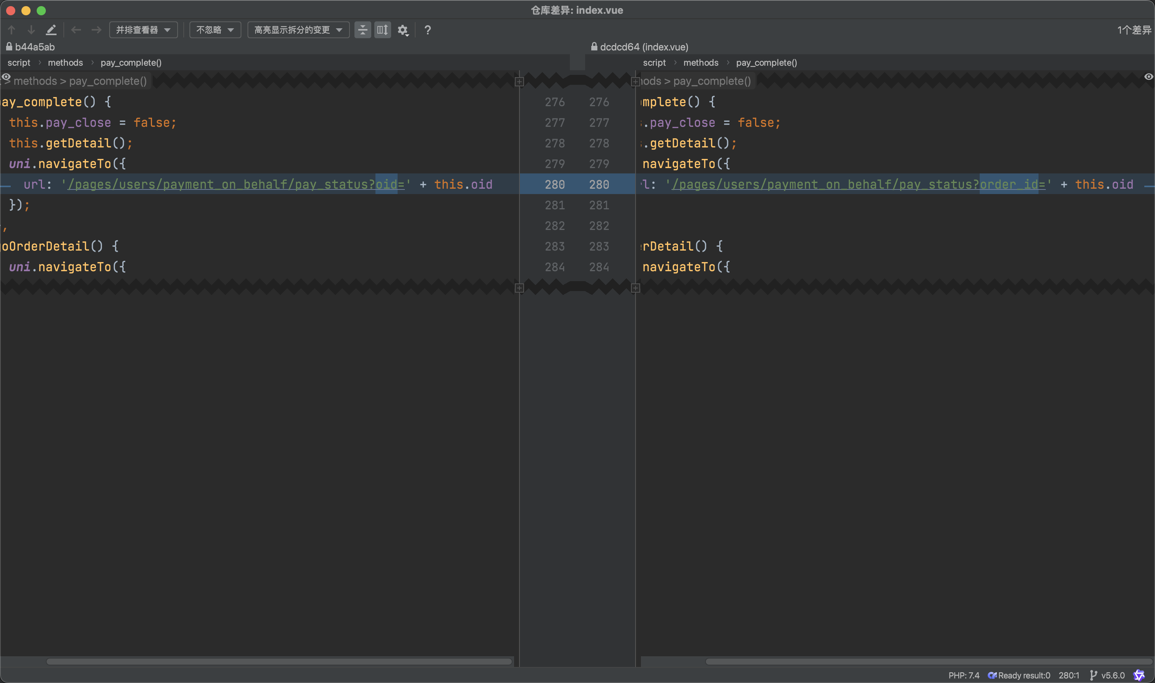Select right breadcrumb 'pay_complete()'

(x=767, y=63)
